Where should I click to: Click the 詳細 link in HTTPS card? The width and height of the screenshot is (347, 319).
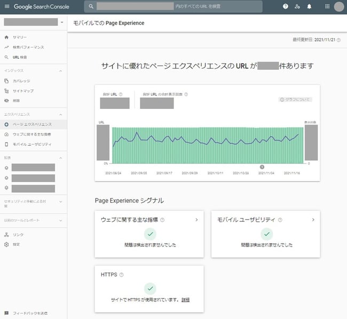185,300
